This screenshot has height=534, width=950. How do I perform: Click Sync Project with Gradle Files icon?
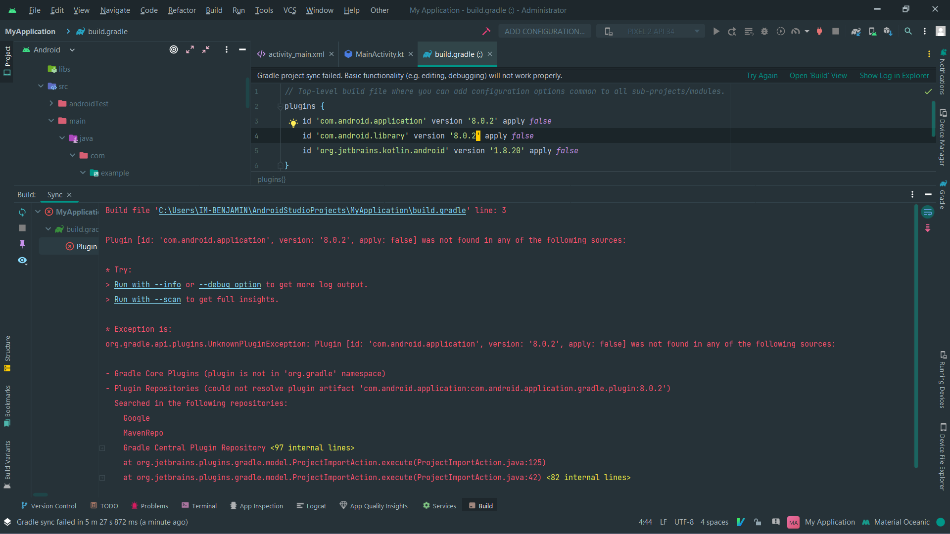(856, 31)
